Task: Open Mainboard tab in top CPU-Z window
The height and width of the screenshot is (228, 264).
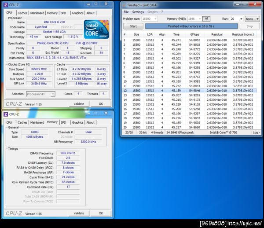Action: [x=37, y=13]
